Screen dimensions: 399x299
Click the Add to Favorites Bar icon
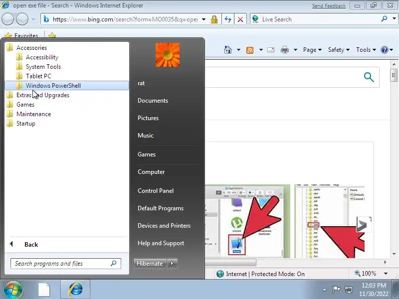52,35
